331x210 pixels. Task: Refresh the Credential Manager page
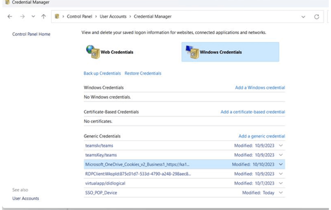click(316, 16)
